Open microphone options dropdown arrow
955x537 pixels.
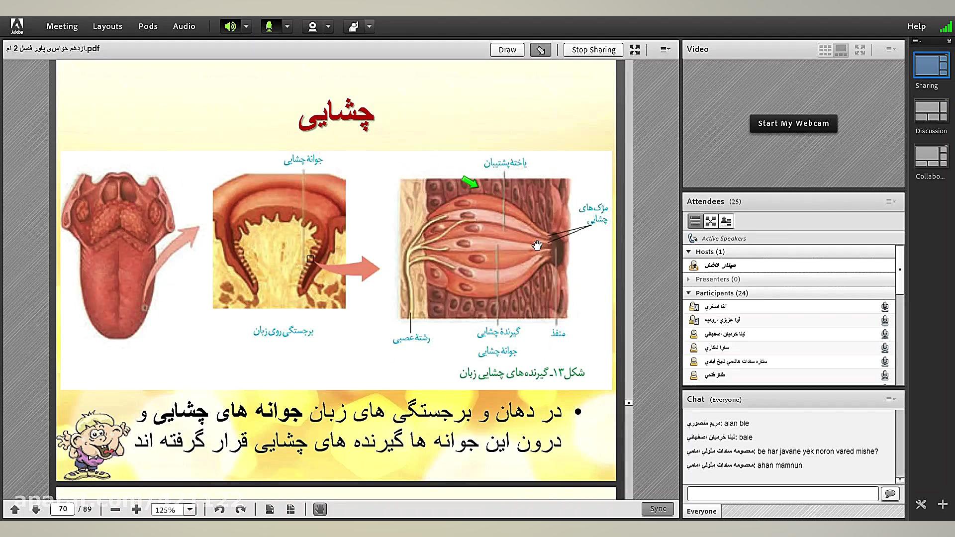click(x=287, y=26)
